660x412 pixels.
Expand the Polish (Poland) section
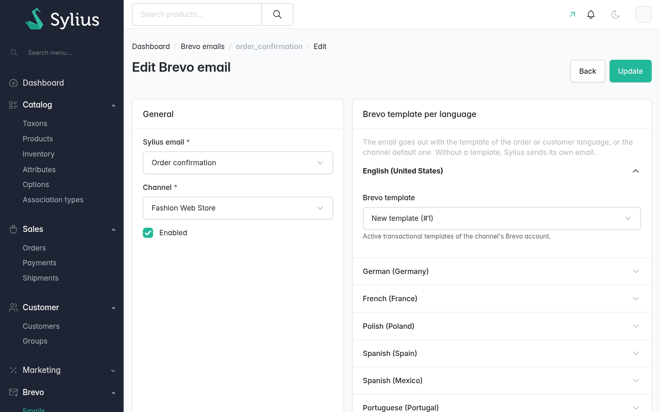coord(502,326)
